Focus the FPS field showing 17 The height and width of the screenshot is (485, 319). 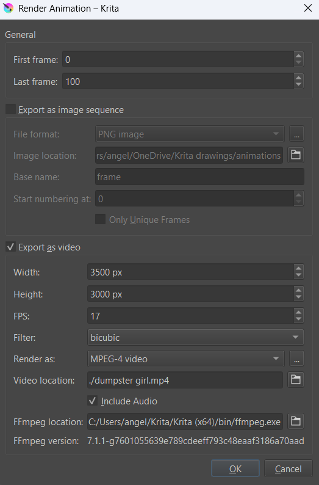(190, 316)
